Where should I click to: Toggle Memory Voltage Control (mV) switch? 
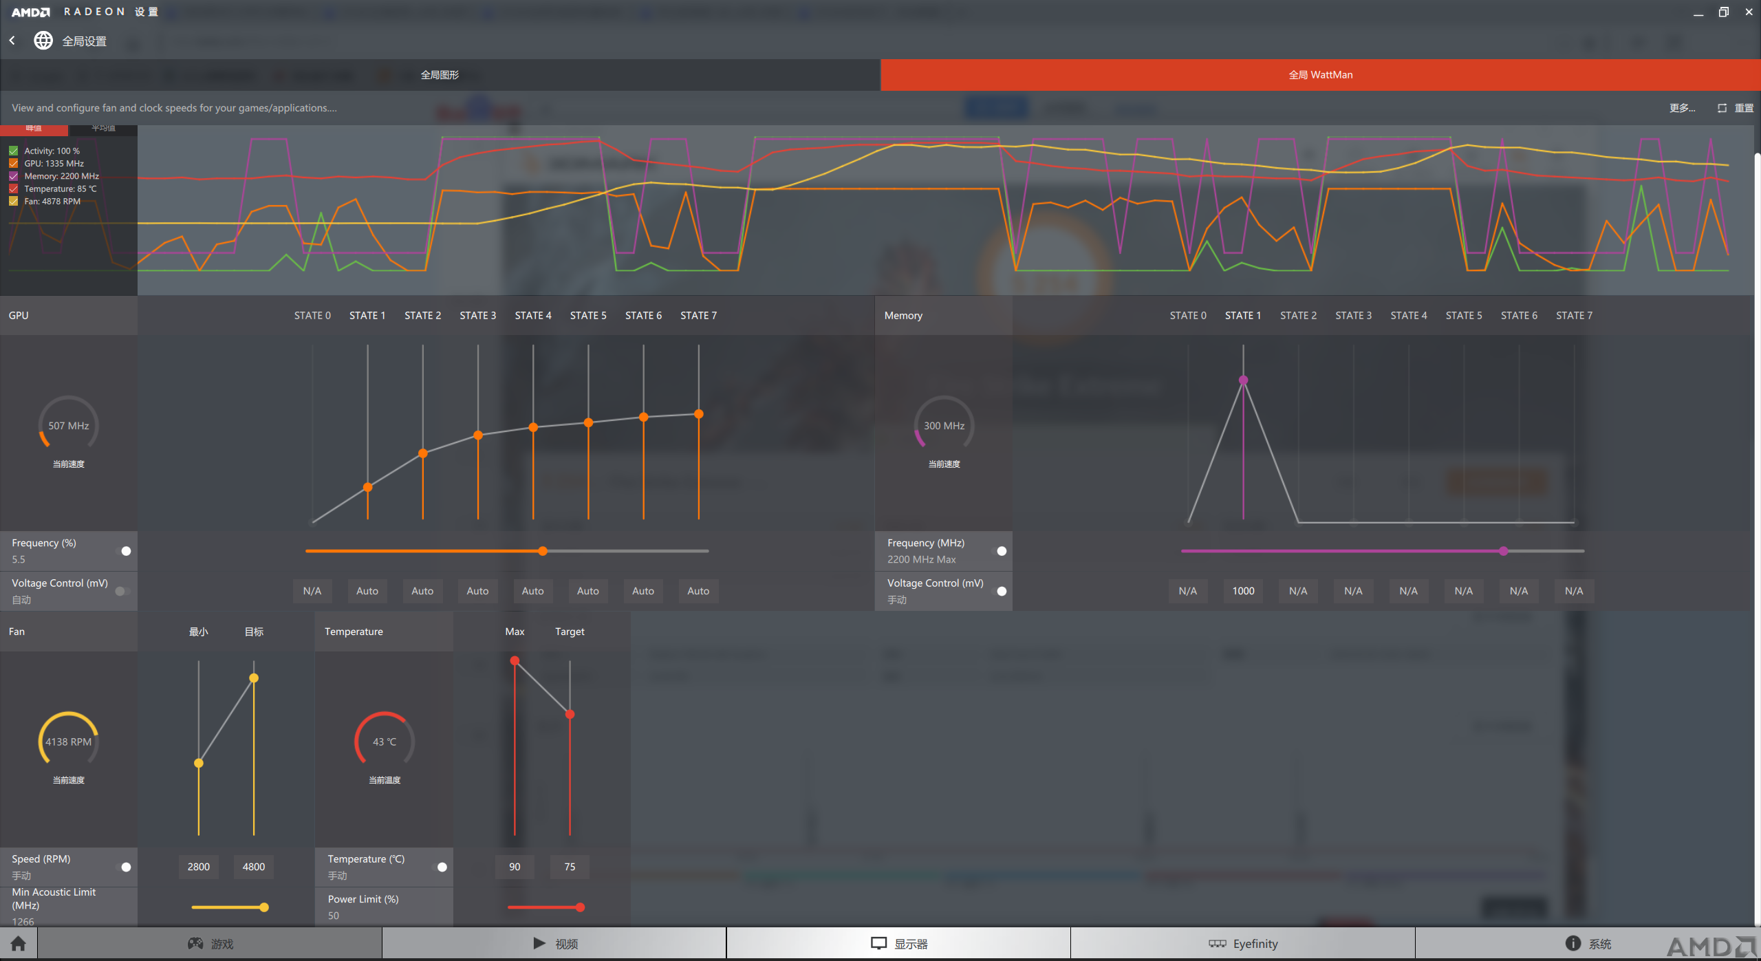coord(999,591)
